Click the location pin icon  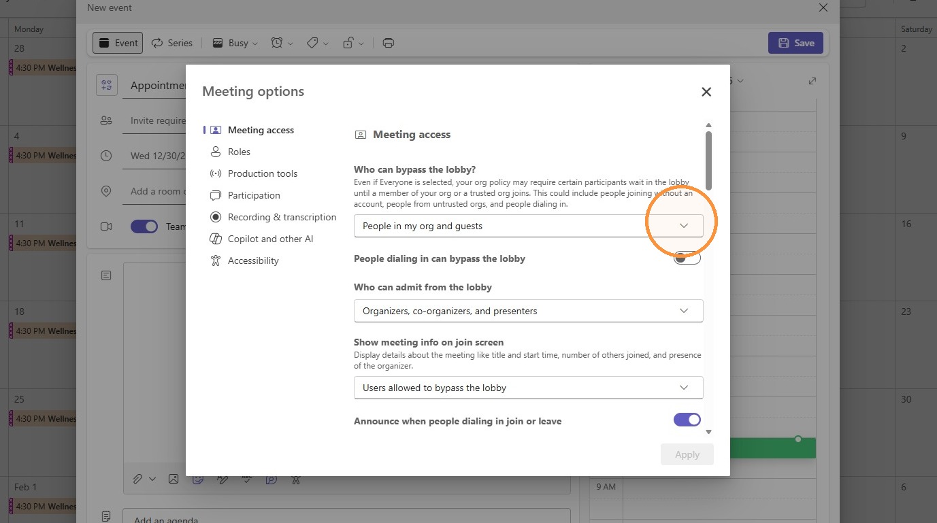tap(106, 191)
